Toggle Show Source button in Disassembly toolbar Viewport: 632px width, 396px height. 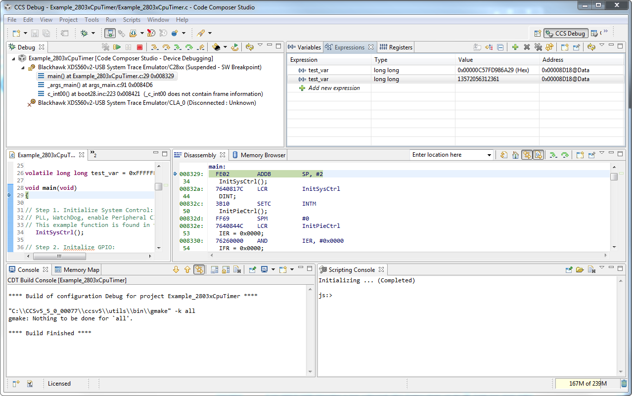coord(539,155)
